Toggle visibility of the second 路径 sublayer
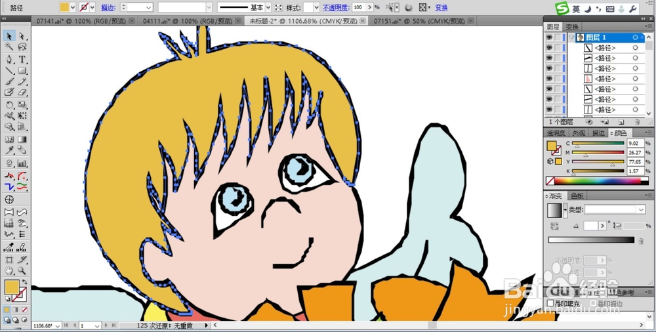The width and height of the screenshot is (656, 332). click(549, 58)
